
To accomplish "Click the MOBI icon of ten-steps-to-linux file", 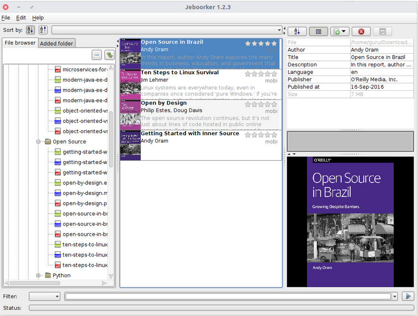I will [57, 255].
